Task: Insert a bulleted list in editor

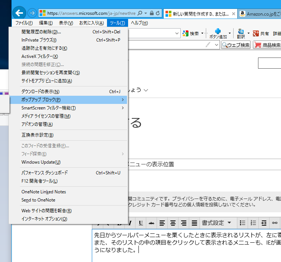Action: [242, 223]
